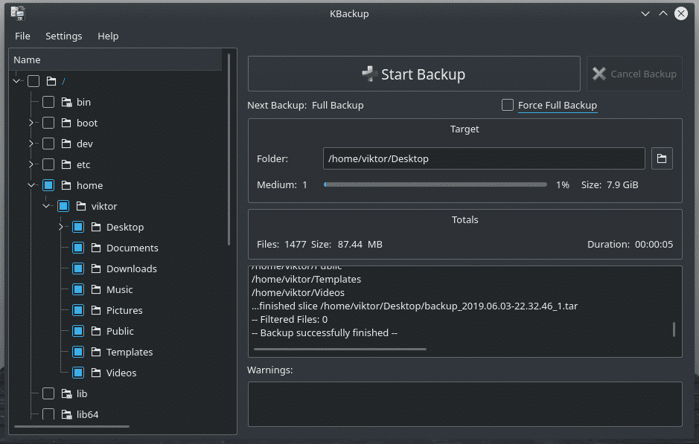699x444 pixels.
Task: Click the Start Backup button
Action: pyautogui.click(x=414, y=74)
